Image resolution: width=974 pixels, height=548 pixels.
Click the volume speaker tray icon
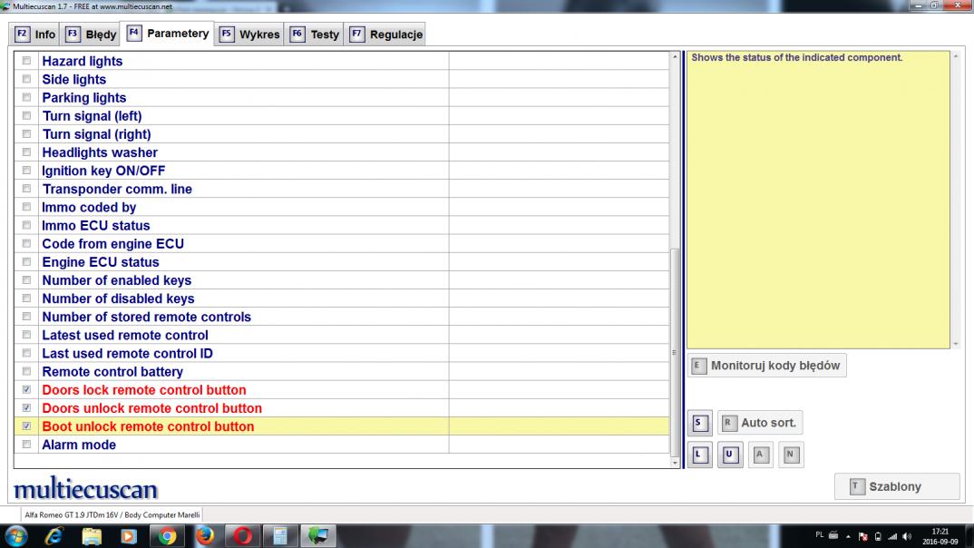click(907, 536)
